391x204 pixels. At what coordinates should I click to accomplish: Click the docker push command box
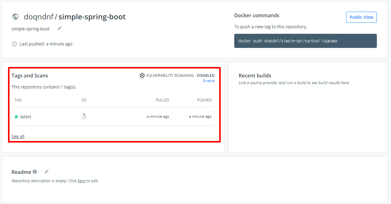[x=306, y=41]
